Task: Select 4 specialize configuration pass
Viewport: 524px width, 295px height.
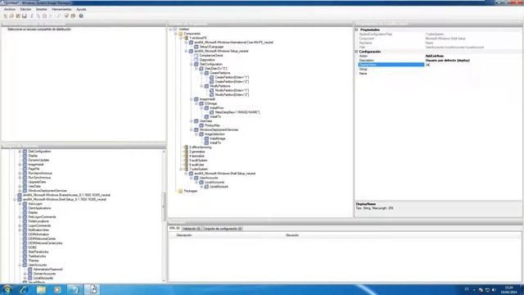Action: [x=196, y=156]
